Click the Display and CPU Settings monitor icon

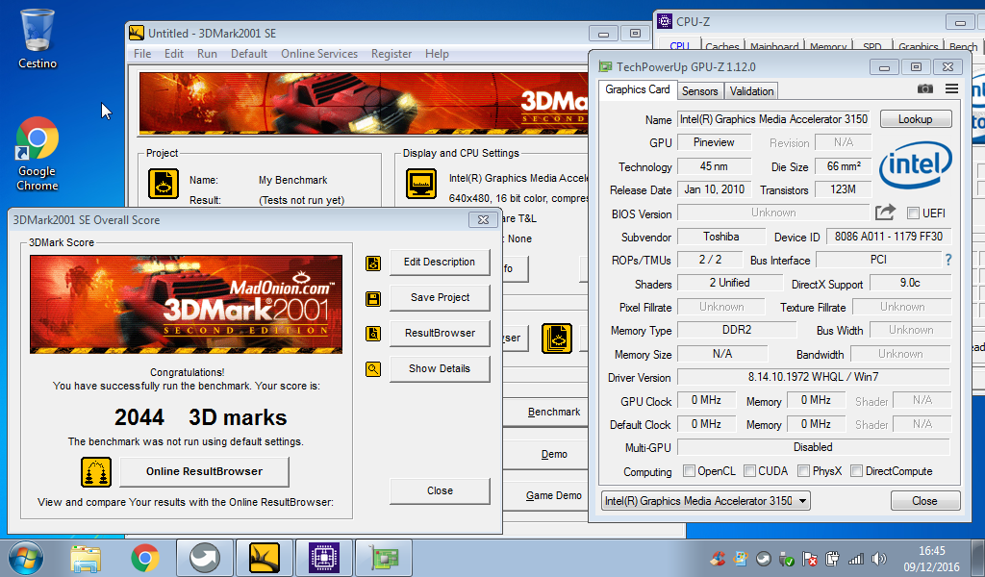click(421, 184)
